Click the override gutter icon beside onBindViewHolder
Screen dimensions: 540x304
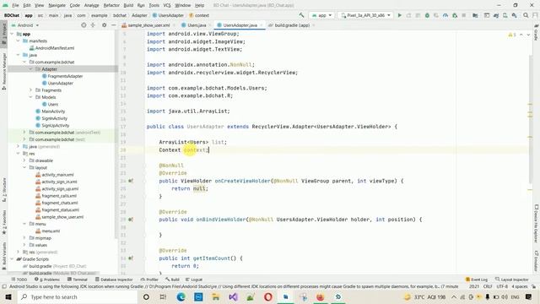tap(131, 220)
